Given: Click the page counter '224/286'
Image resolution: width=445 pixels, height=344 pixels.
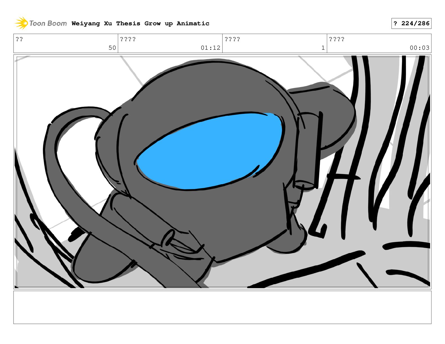Looking at the screenshot, I should [x=415, y=24].
